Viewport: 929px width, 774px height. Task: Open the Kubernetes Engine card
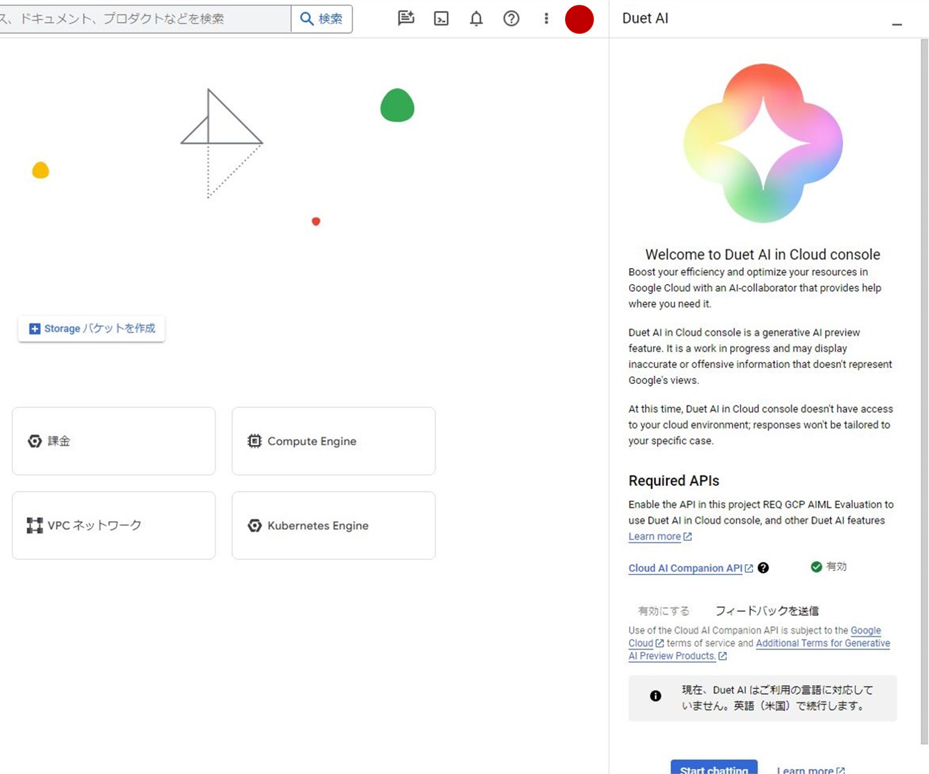click(333, 526)
